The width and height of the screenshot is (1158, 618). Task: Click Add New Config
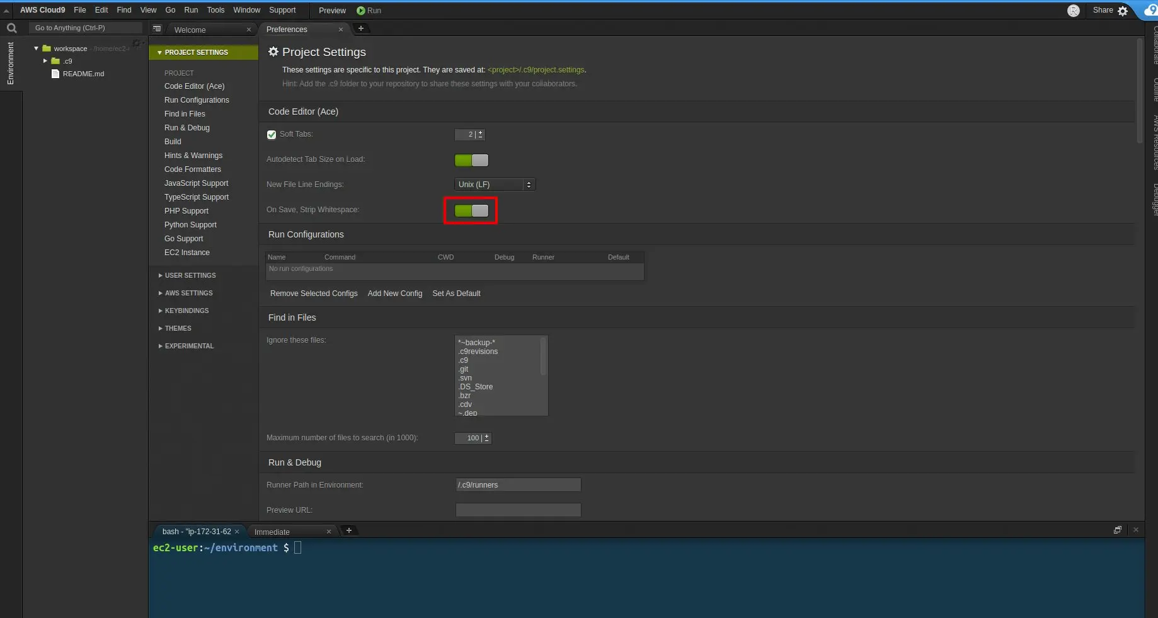pyautogui.click(x=395, y=294)
